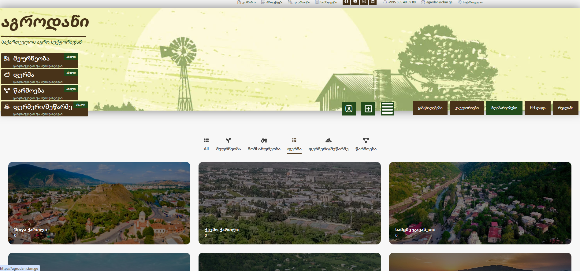
Task: Filter by მეურნეობა plant icon tab
Action: pyautogui.click(x=228, y=144)
